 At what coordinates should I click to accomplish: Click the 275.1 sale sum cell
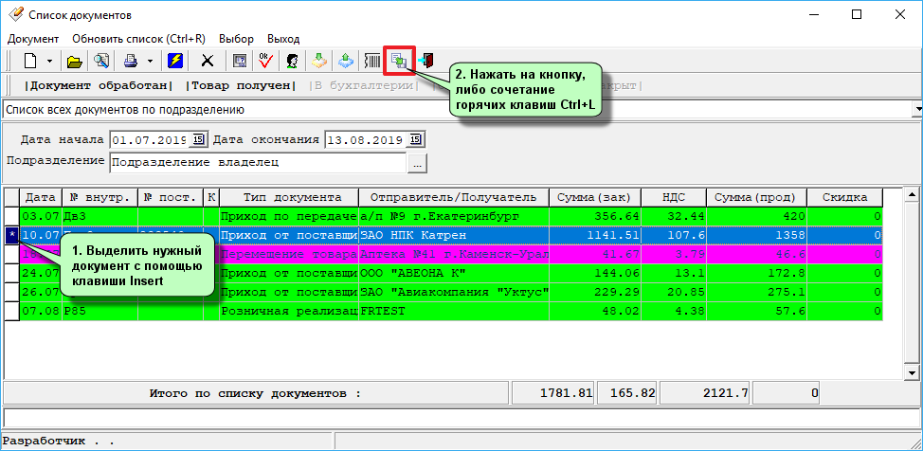(757, 292)
